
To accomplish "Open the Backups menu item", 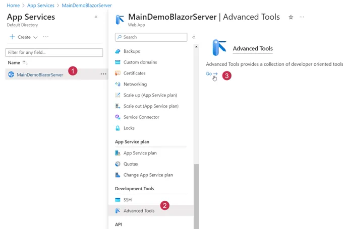I will click(x=132, y=51).
